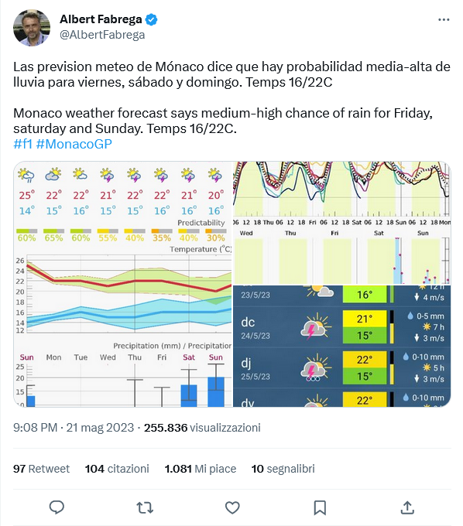Open the 1.081 Mi piace list

(200, 469)
